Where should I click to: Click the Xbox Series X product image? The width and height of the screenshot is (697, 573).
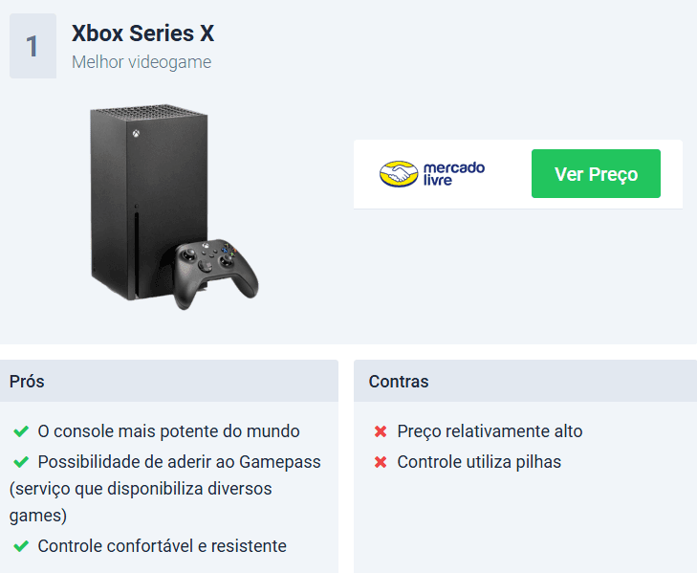[x=174, y=207]
